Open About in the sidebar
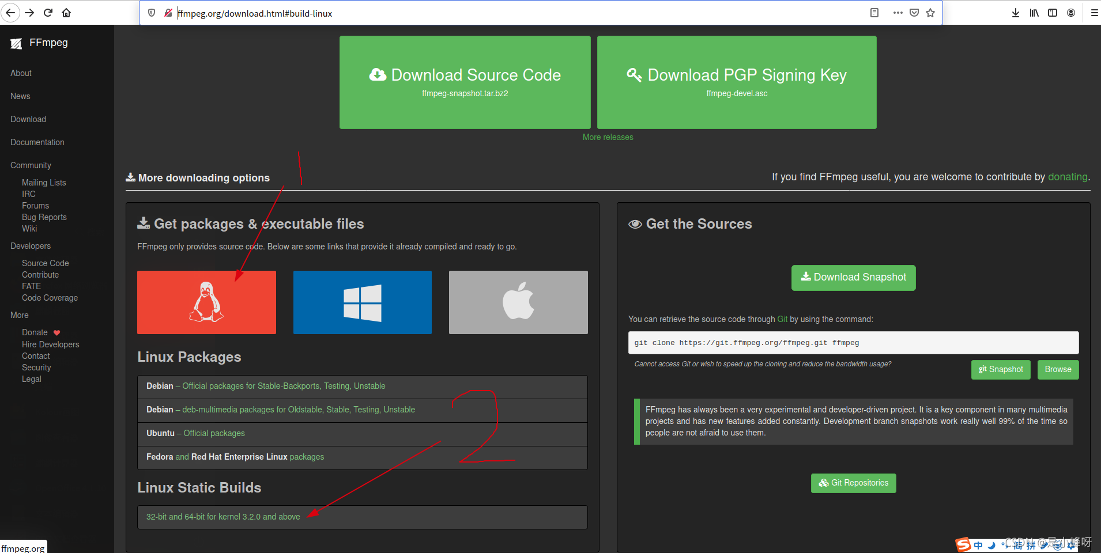 [x=21, y=73]
